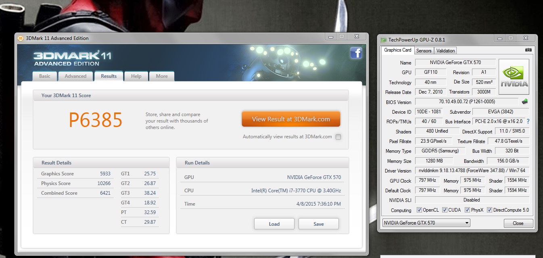Click the BIOS save chip icon
Viewport: 543px width, 258px height.
[x=525, y=102]
